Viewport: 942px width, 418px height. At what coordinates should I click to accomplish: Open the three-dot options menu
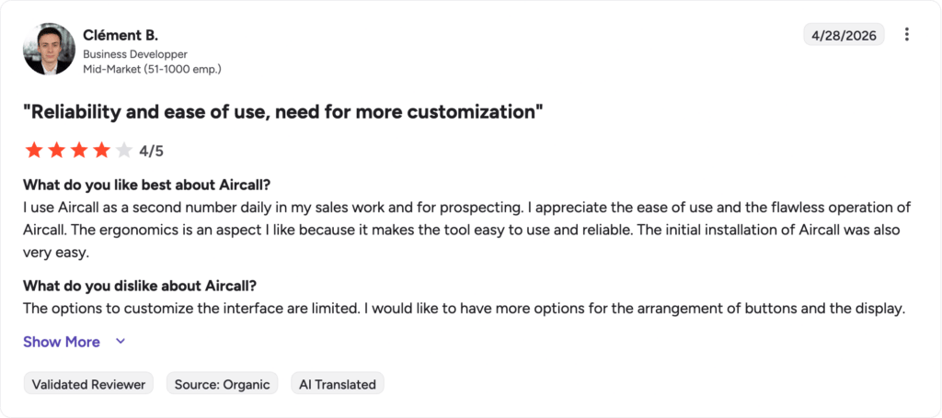coord(906,35)
